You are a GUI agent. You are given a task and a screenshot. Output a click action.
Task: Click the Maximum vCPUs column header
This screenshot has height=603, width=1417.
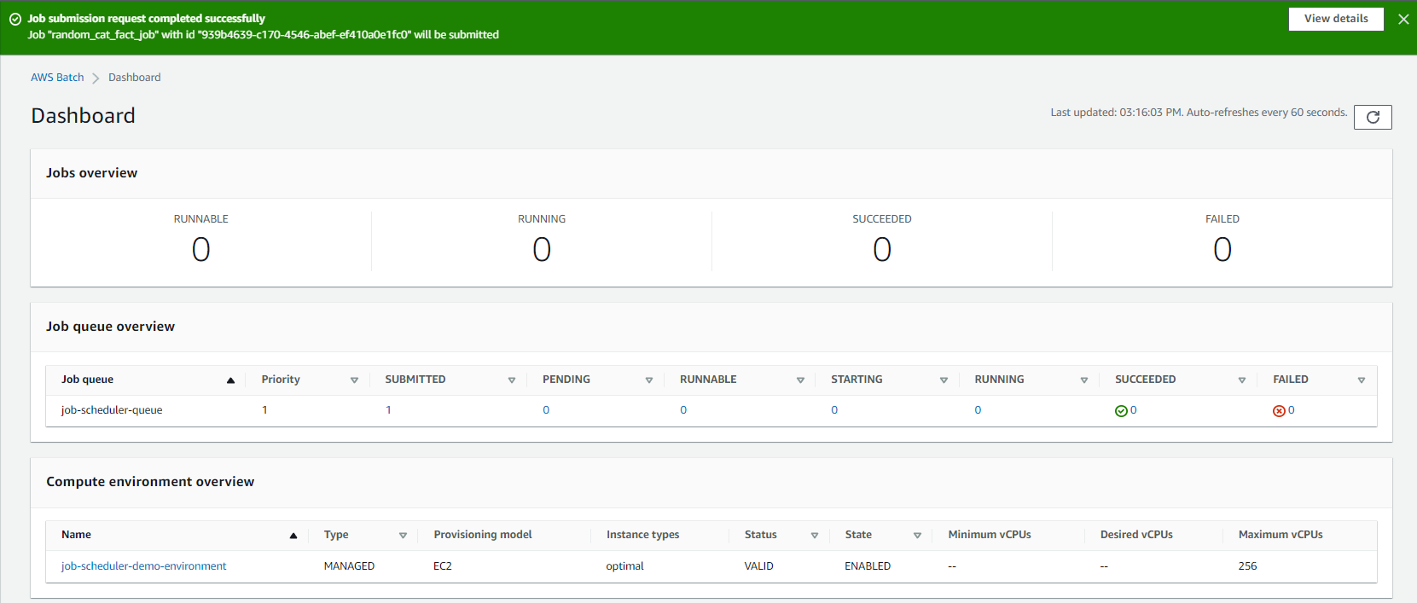click(x=1281, y=535)
